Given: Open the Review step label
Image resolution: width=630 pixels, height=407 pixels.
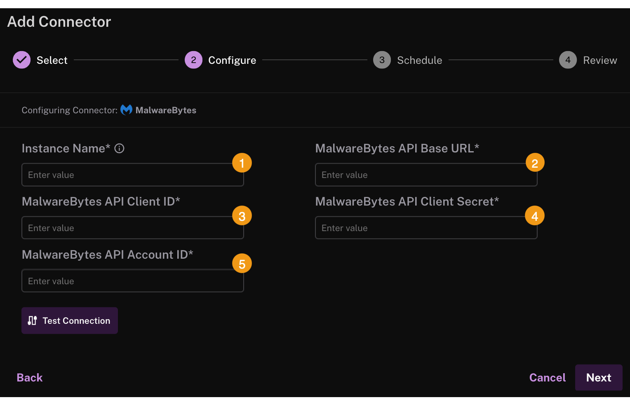Looking at the screenshot, I should (x=600, y=60).
